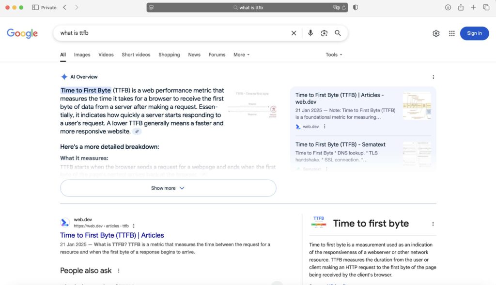Image resolution: width=496 pixels, height=285 pixels.
Task: Click web.dev site name under source card
Action: point(310,127)
